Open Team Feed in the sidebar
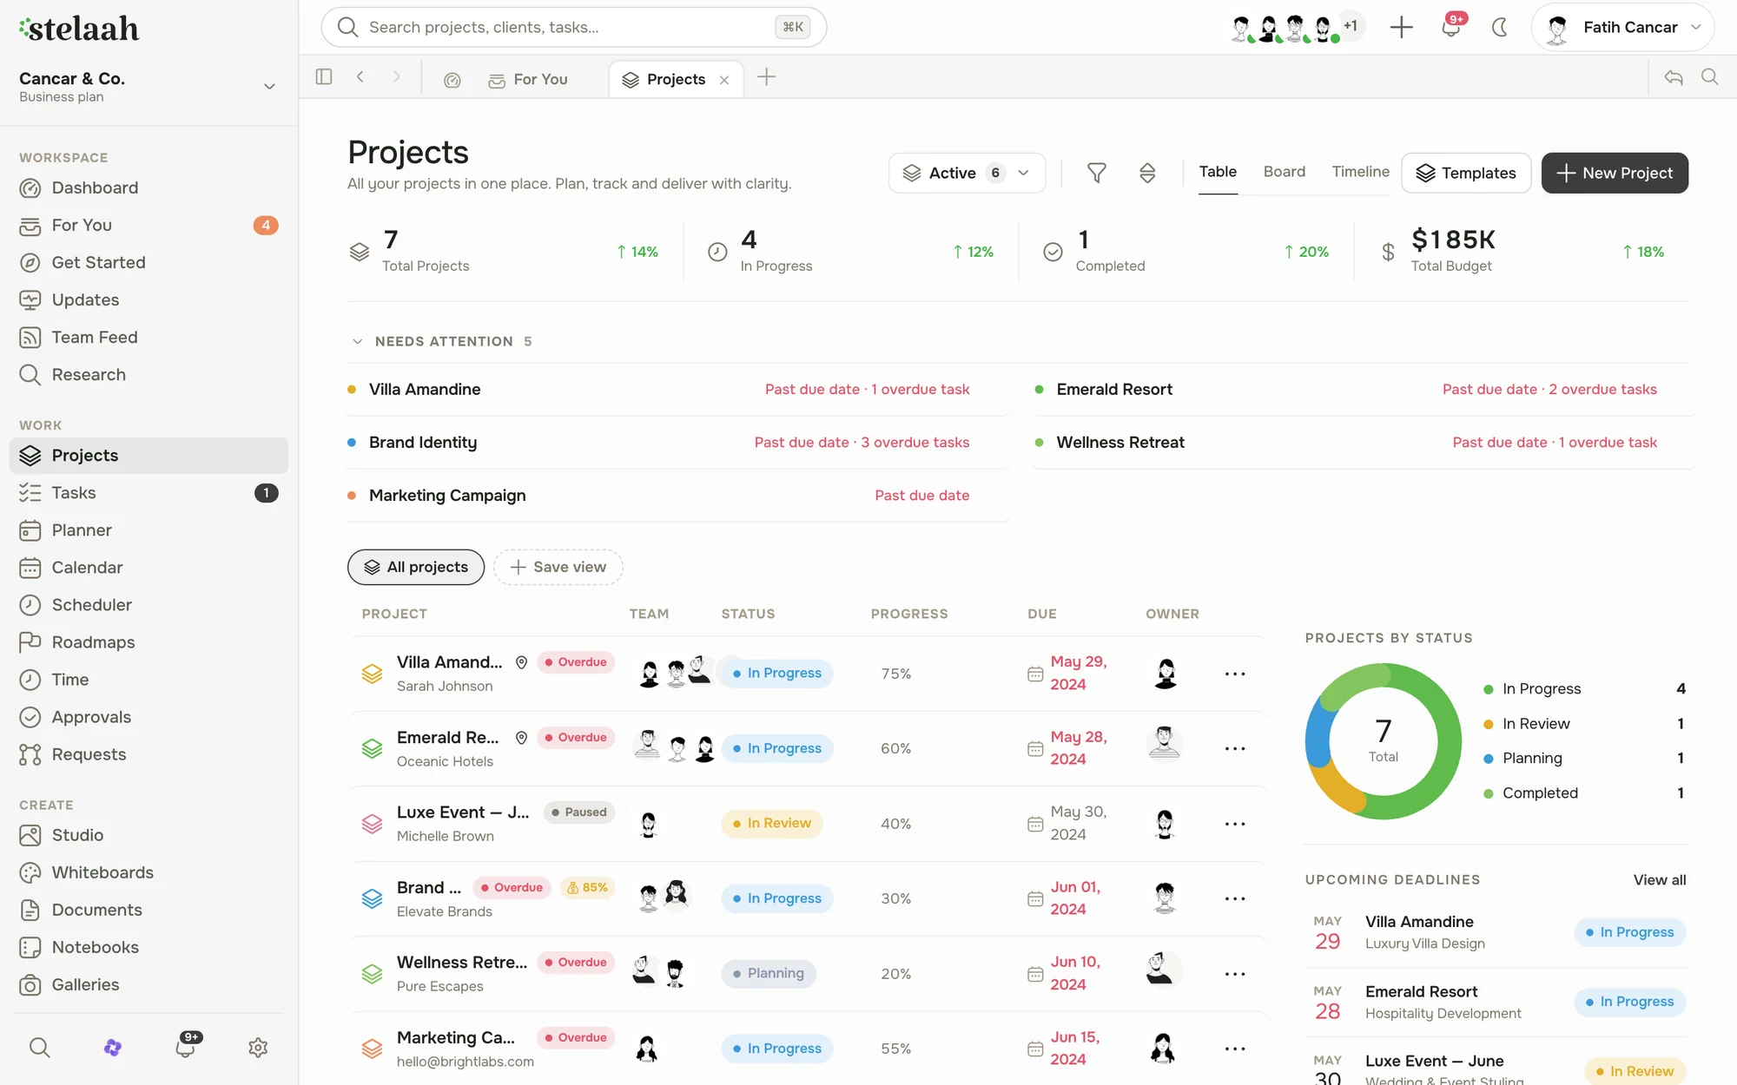 [x=149, y=337]
